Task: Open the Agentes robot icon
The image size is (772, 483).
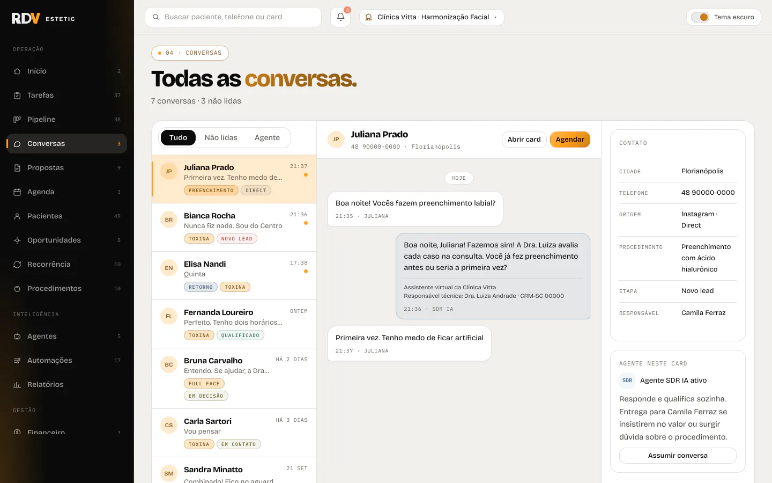Action: [x=17, y=336]
